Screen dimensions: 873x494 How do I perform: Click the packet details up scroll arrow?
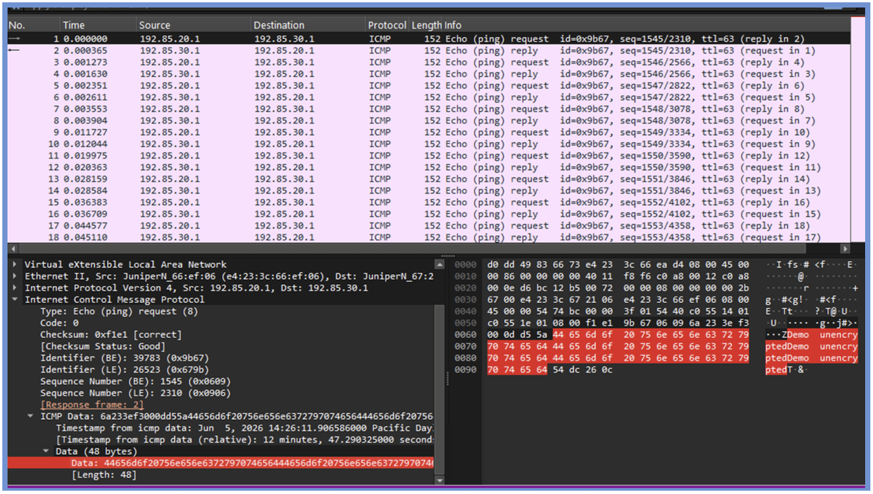click(439, 264)
